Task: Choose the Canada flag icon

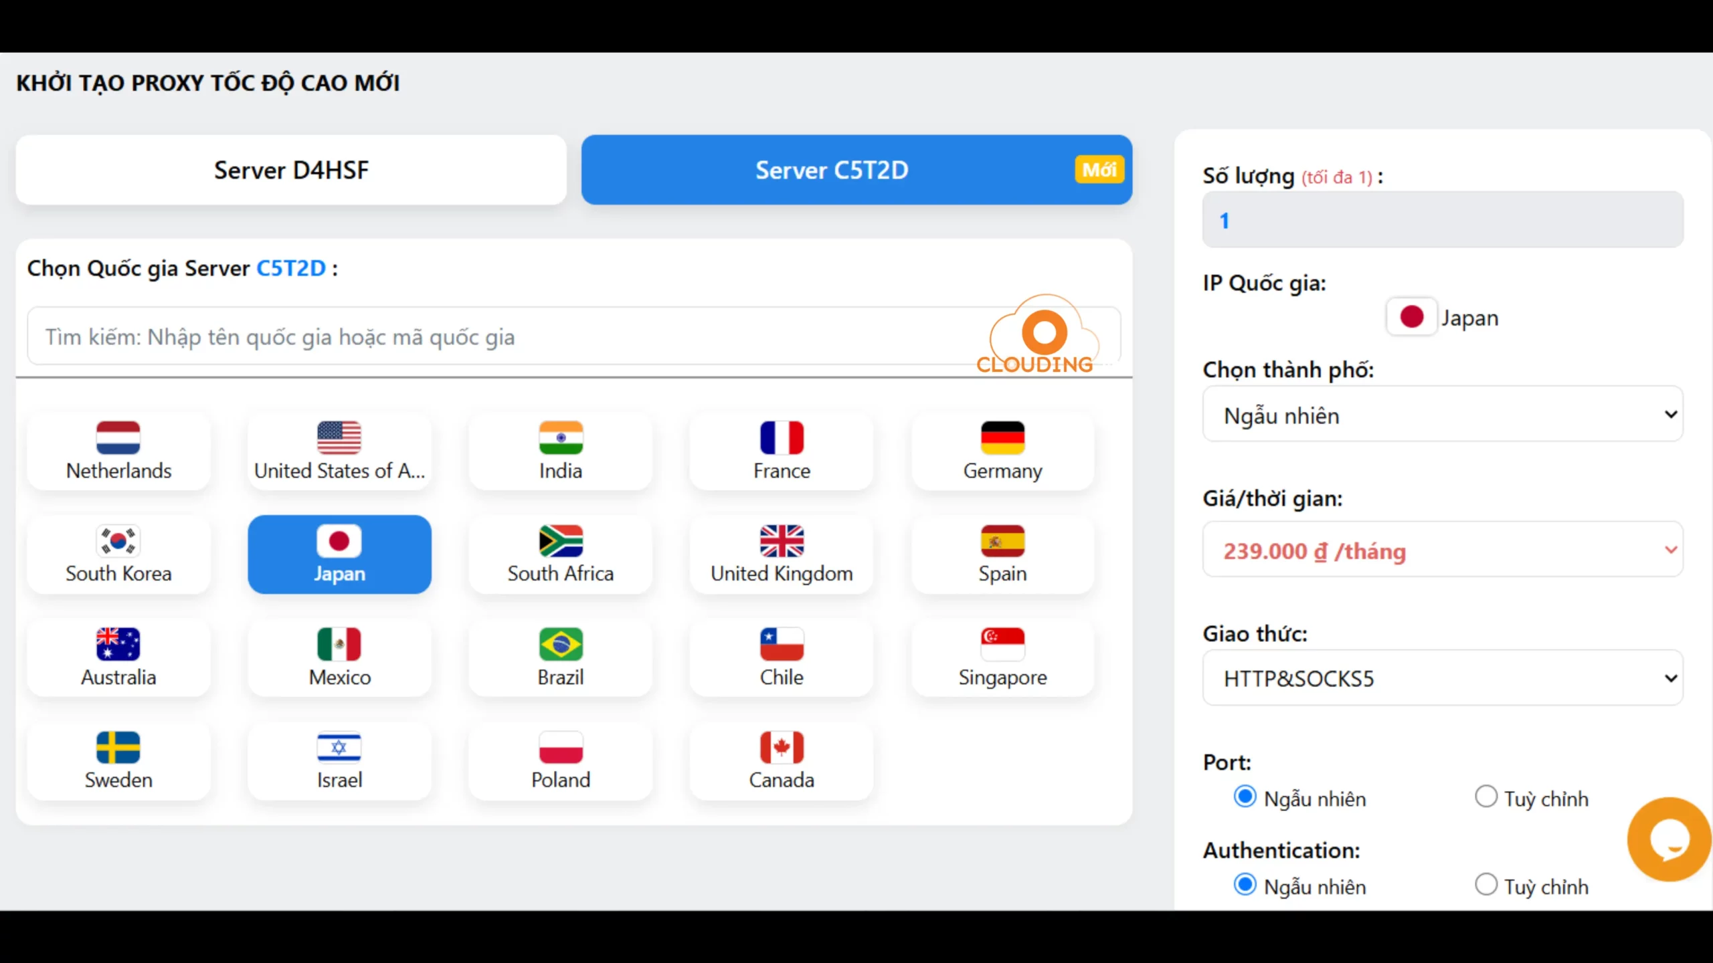Action: pyautogui.click(x=781, y=747)
